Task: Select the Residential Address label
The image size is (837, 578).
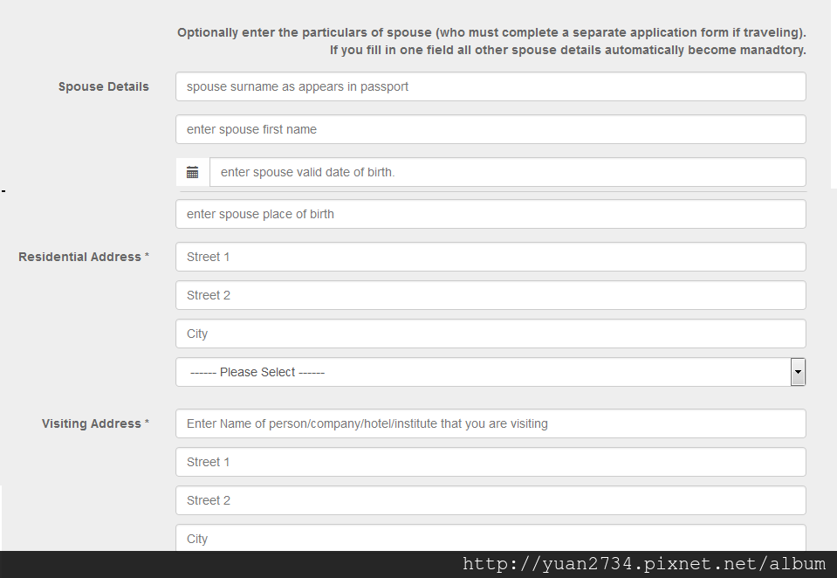Action: (84, 257)
